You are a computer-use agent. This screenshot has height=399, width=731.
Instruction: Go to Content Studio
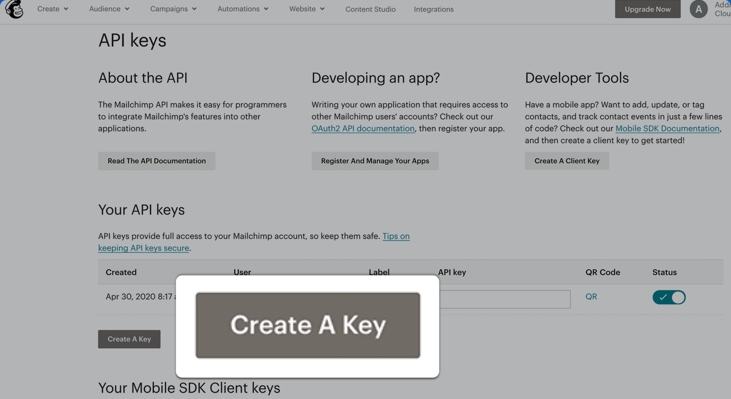[370, 9]
